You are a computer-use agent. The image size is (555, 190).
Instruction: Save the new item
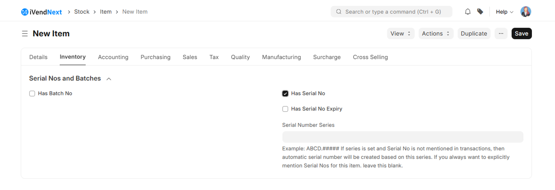point(521,34)
